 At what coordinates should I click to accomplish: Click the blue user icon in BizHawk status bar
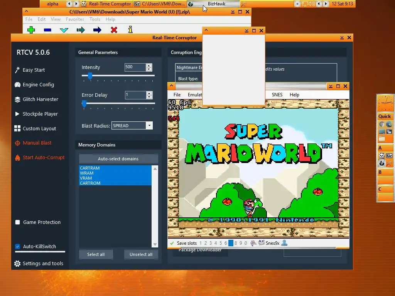tap(284, 243)
